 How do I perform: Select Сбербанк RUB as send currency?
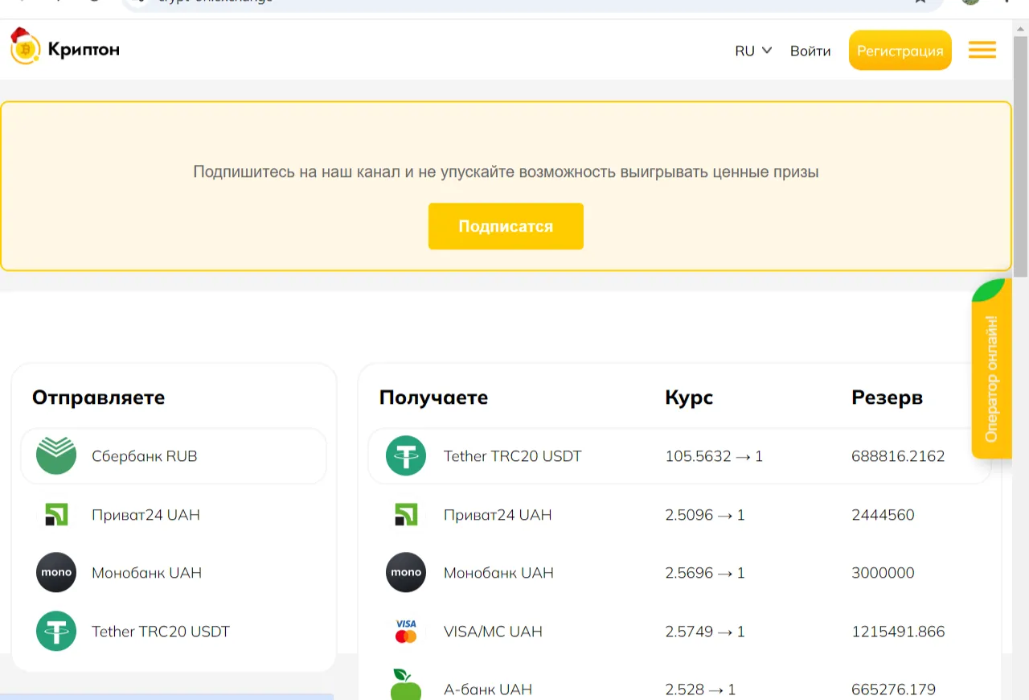point(174,456)
